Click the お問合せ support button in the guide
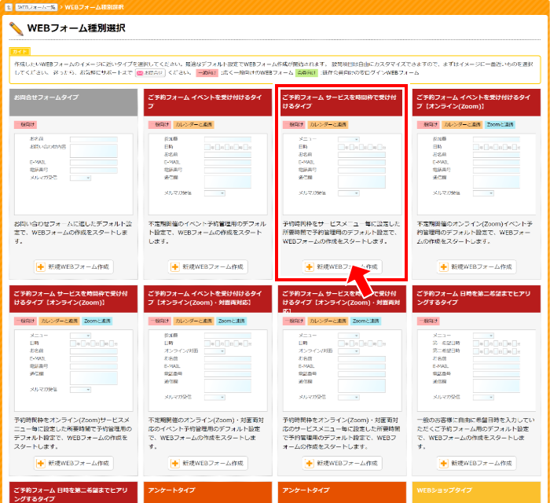 [150, 73]
